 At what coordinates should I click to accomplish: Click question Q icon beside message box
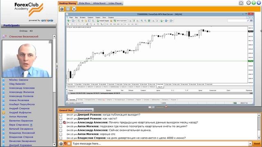(65, 143)
